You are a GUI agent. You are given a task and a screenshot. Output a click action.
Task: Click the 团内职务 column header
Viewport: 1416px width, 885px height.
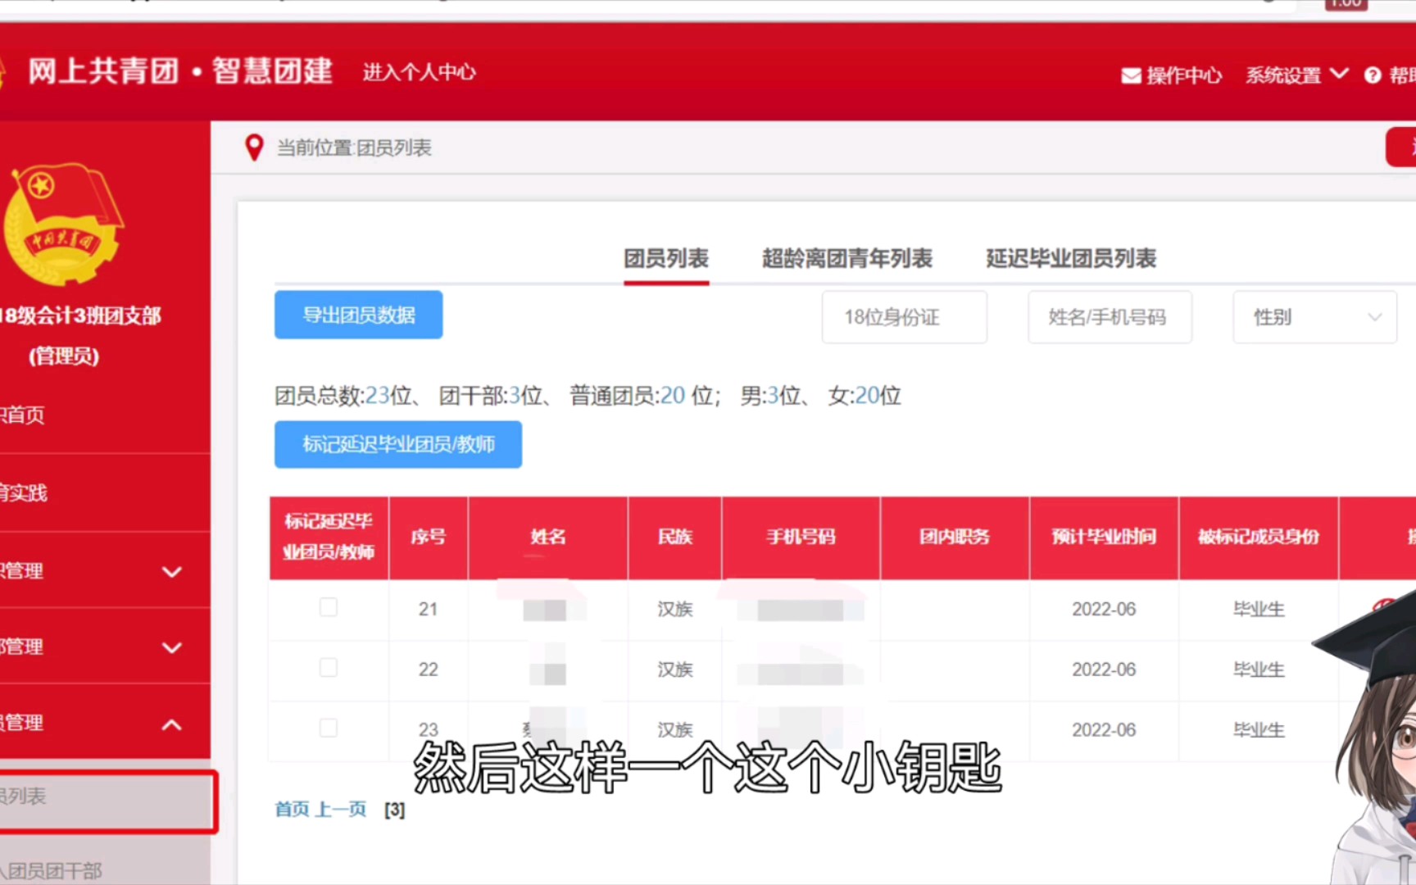[x=955, y=538]
